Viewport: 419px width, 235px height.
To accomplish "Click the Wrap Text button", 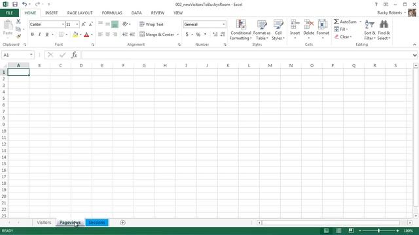I will coord(151,24).
